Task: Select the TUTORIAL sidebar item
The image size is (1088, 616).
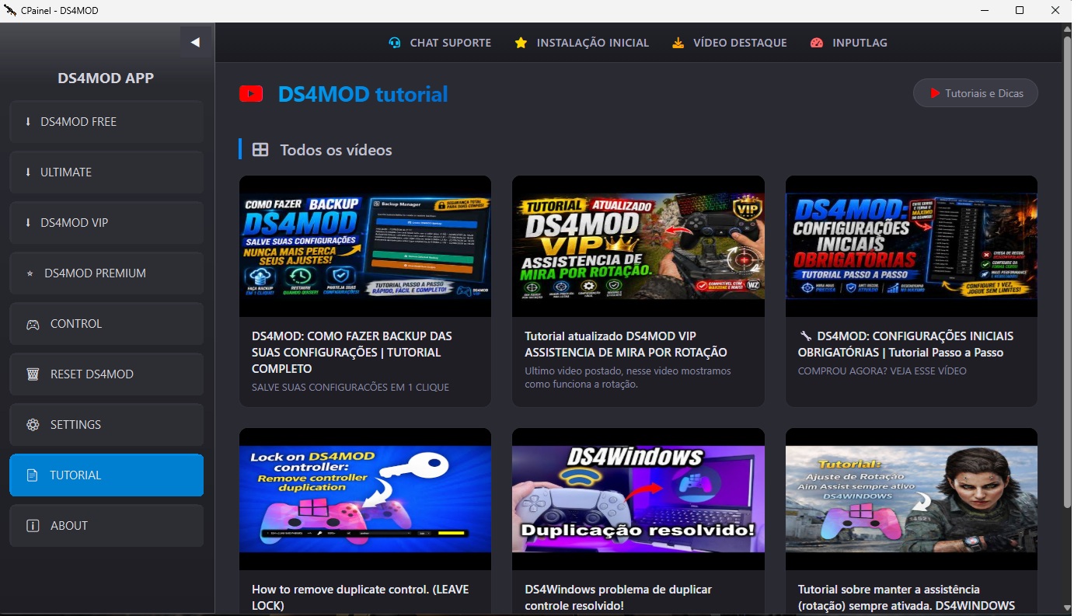Action: point(106,475)
